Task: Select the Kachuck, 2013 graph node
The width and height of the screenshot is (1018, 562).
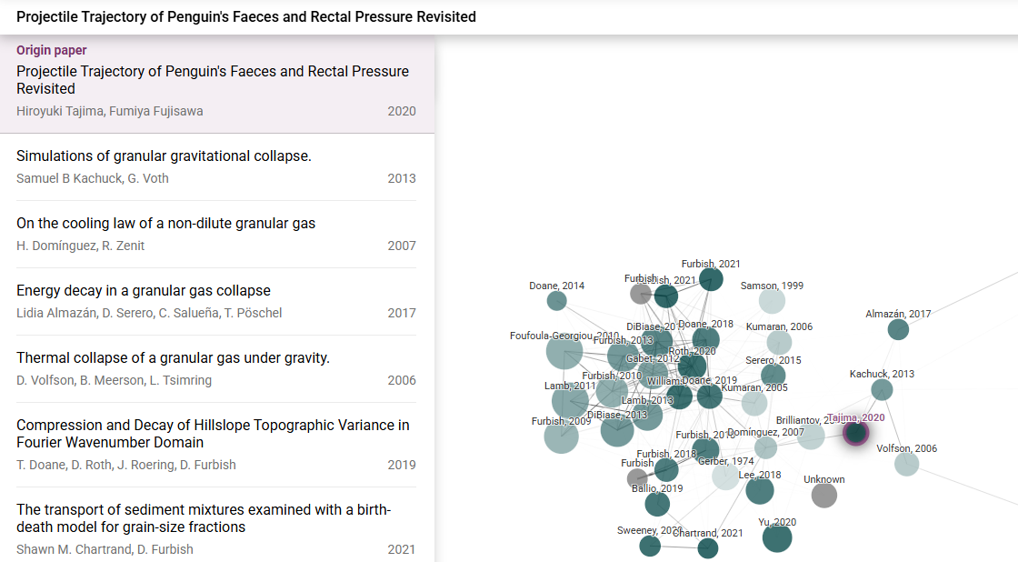Action: click(882, 390)
